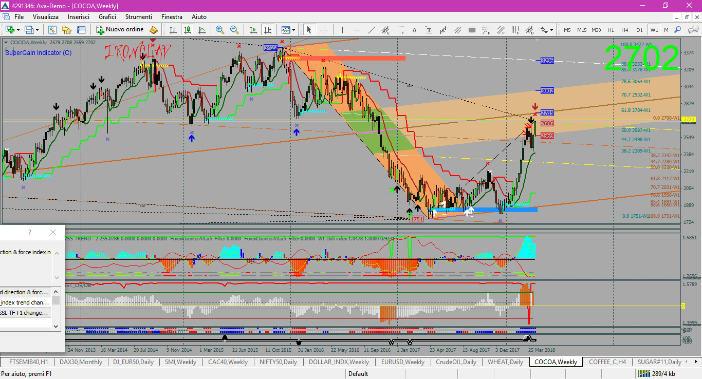Switch to WHEAT,Daily chart tab
Viewport: 702px width, 379px height.
[x=505, y=362]
